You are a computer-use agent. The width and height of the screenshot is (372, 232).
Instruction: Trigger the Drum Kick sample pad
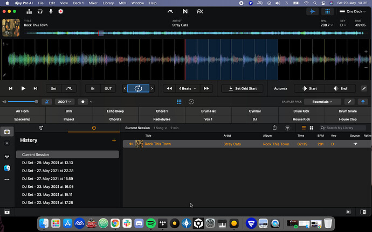tap(301, 111)
